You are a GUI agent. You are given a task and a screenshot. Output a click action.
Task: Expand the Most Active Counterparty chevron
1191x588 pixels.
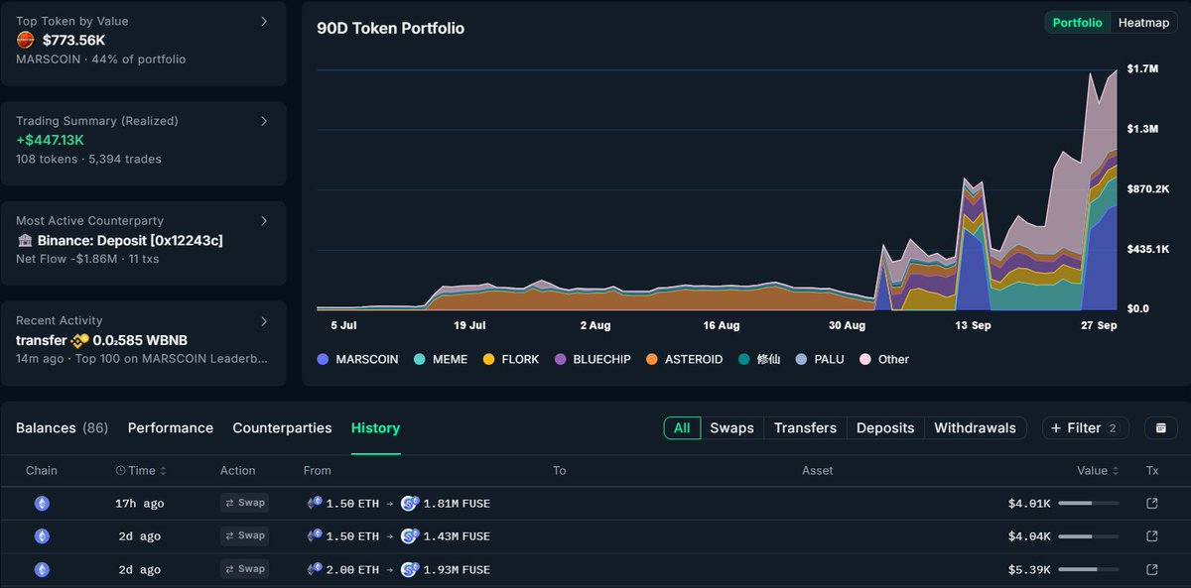tap(264, 221)
